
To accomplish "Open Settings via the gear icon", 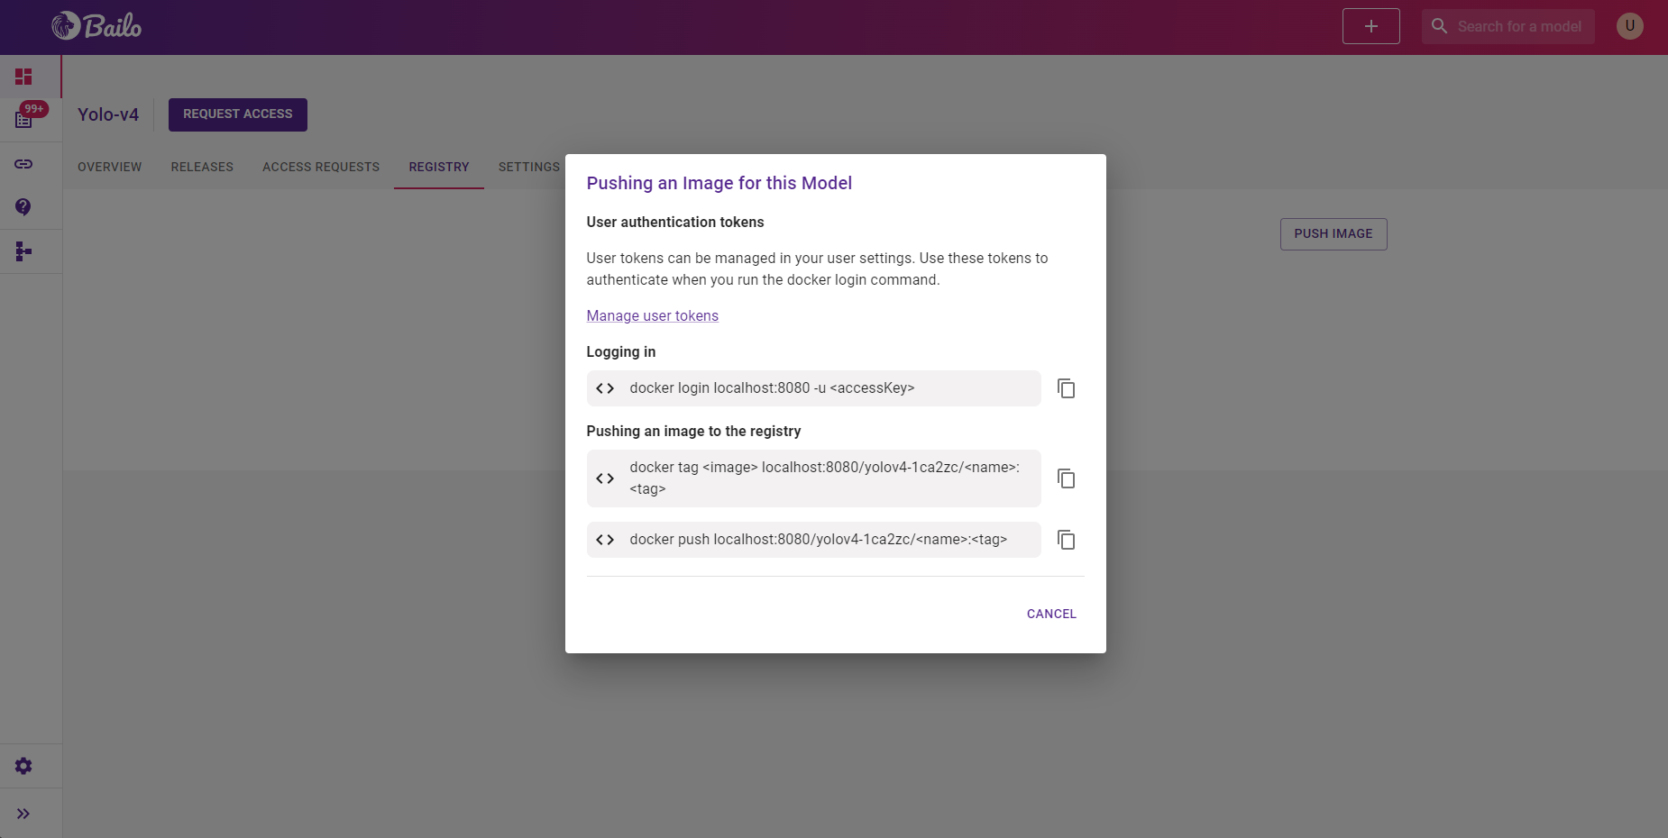I will point(23,765).
